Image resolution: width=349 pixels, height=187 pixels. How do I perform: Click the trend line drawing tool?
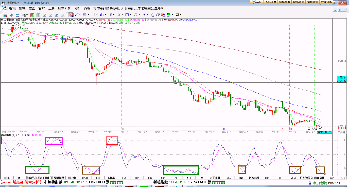click(77, 15)
